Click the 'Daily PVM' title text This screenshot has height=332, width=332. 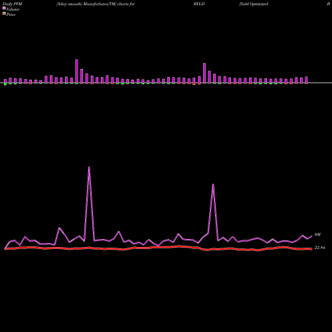(x=13, y=4)
